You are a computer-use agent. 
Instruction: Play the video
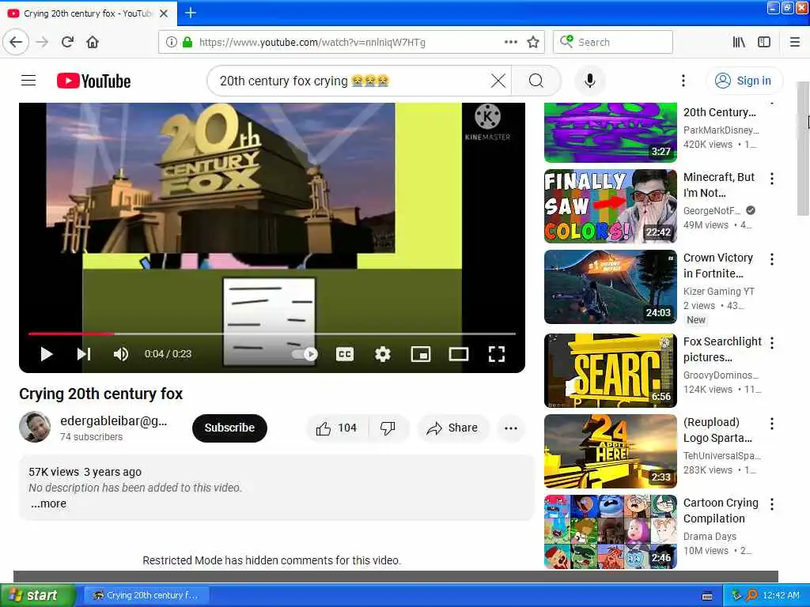tap(47, 354)
